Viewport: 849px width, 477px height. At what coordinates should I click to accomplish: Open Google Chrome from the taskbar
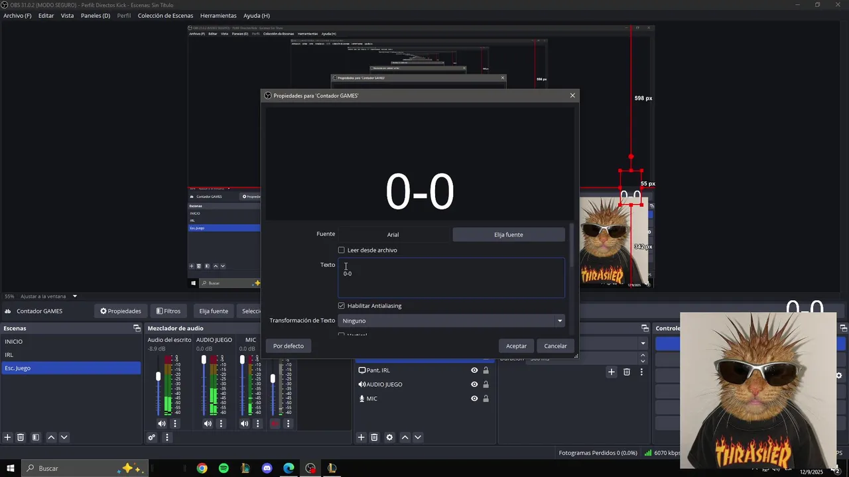202,468
